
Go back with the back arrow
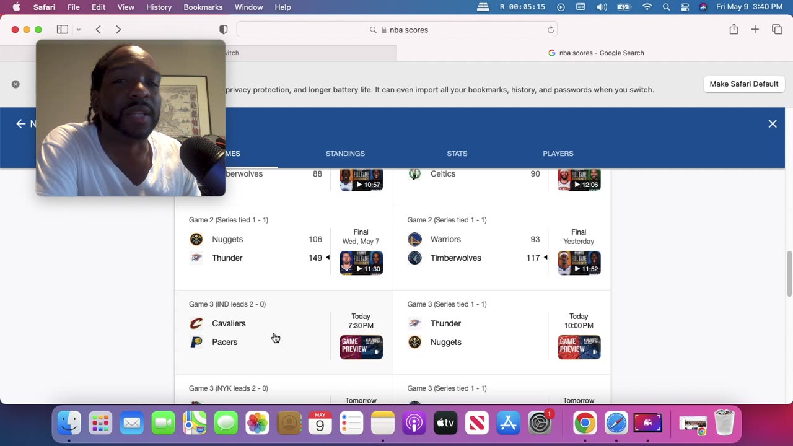click(x=99, y=30)
